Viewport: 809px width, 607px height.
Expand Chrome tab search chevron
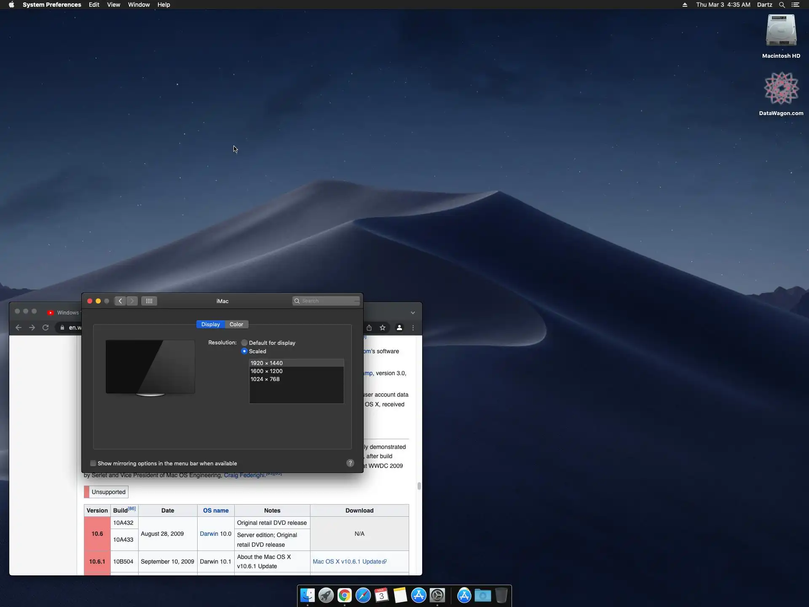413,313
